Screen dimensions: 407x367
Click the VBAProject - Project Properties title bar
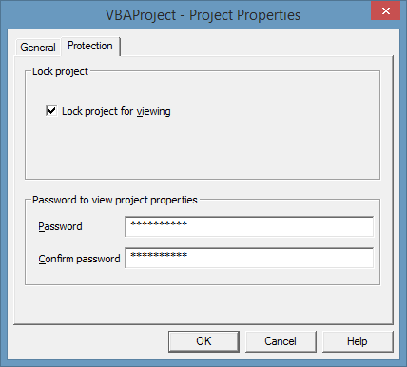pyautogui.click(x=203, y=15)
